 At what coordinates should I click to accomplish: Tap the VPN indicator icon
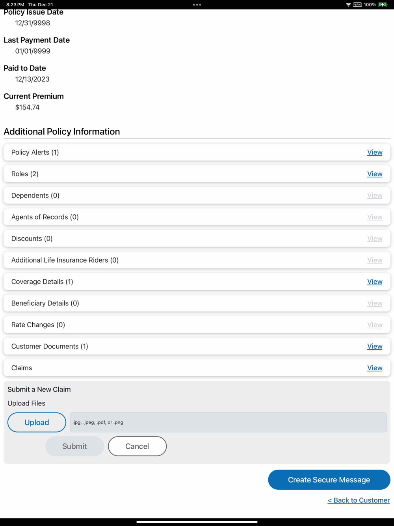click(357, 5)
